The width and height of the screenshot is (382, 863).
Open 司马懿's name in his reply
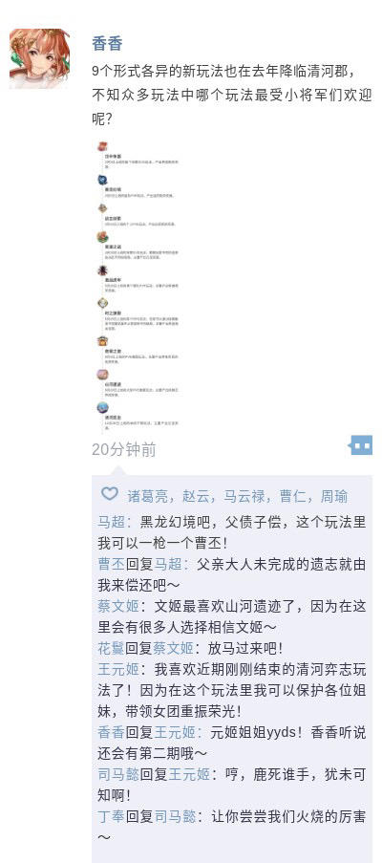[x=118, y=774]
